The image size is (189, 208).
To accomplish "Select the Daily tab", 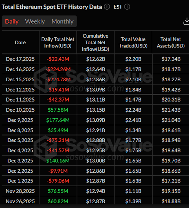I will point(12,22).
